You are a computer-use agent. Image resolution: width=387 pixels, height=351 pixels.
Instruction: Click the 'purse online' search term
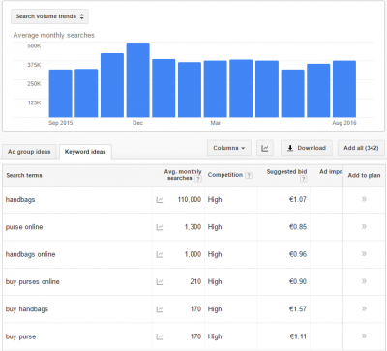pyautogui.click(x=24, y=227)
